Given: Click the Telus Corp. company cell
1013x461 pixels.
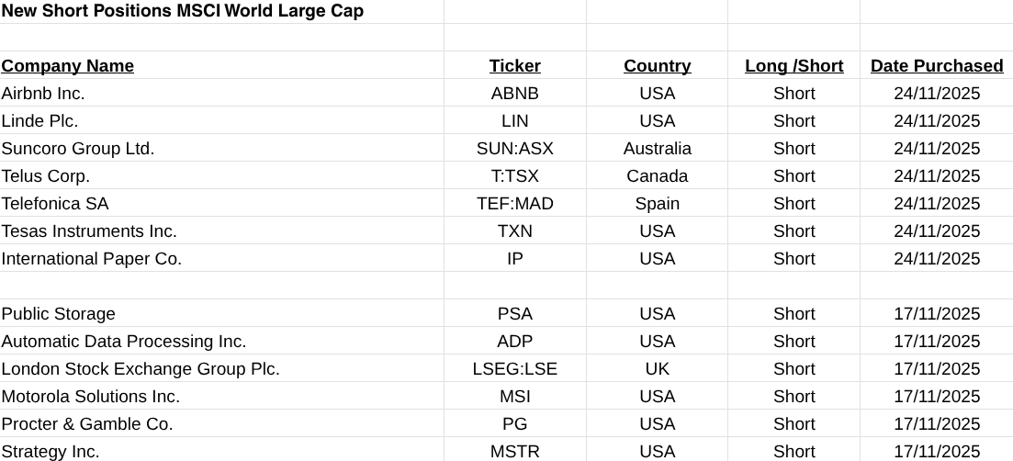Looking at the screenshot, I should (x=46, y=176).
